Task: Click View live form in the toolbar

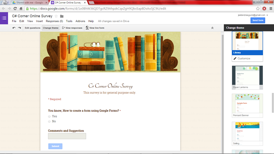Action: [95, 28]
